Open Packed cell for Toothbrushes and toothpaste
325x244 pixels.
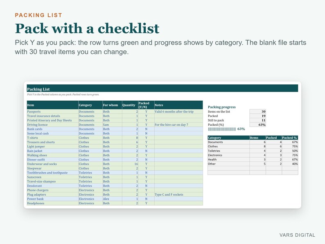click(x=146, y=173)
